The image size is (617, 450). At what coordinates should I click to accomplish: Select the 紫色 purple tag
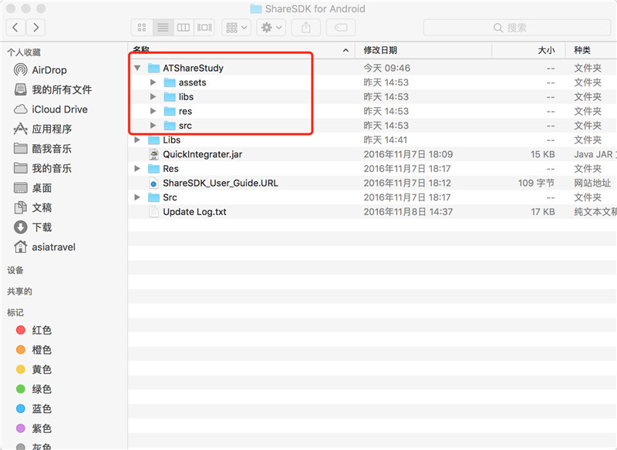(x=34, y=428)
